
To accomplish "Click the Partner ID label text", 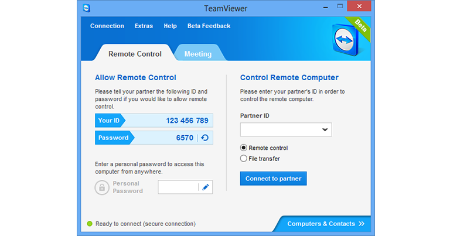I will pyautogui.click(x=254, y=115).
